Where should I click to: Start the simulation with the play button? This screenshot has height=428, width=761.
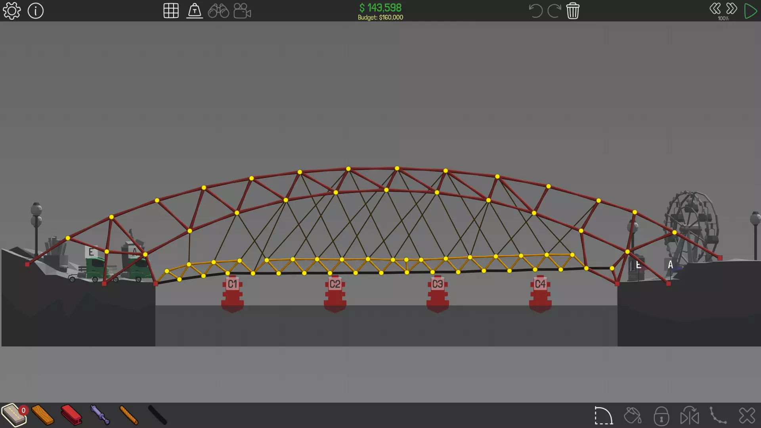[x=750, y=11]
